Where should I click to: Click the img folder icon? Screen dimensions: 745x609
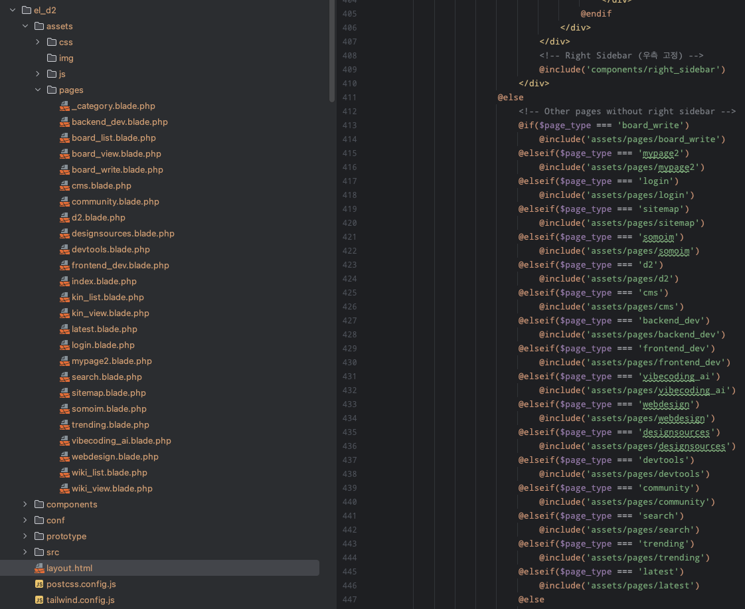[x=52, y=58]
